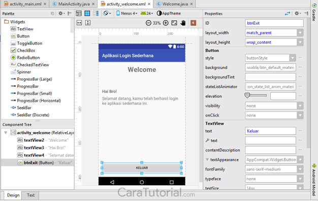Screen dimensions: 318x201
Task: Open the style dropdown arrow
Action: coord(293,58)
